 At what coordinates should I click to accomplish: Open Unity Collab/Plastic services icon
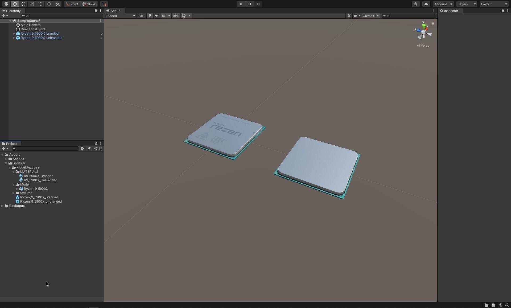tap(416, 4)
